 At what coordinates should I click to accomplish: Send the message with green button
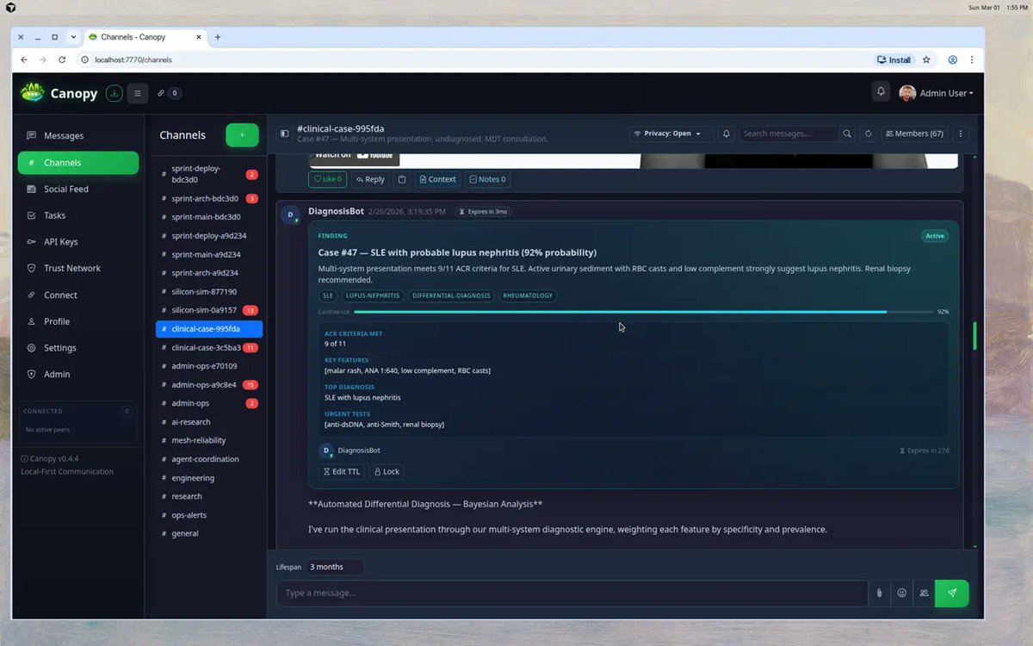pyautogui.click(x=952, y=593)
